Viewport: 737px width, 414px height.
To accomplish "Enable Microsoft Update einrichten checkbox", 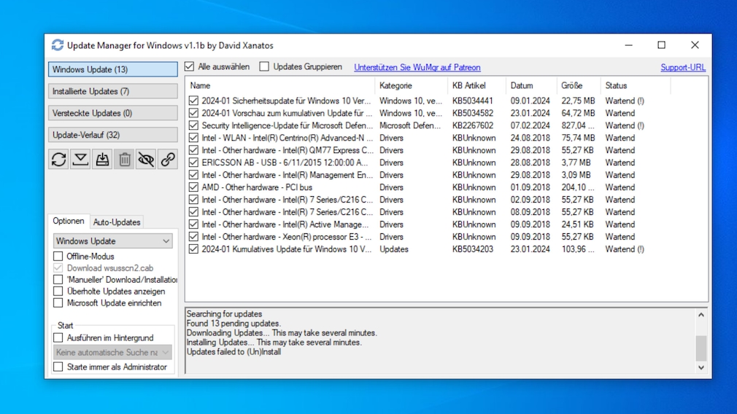I will point(58,303).
